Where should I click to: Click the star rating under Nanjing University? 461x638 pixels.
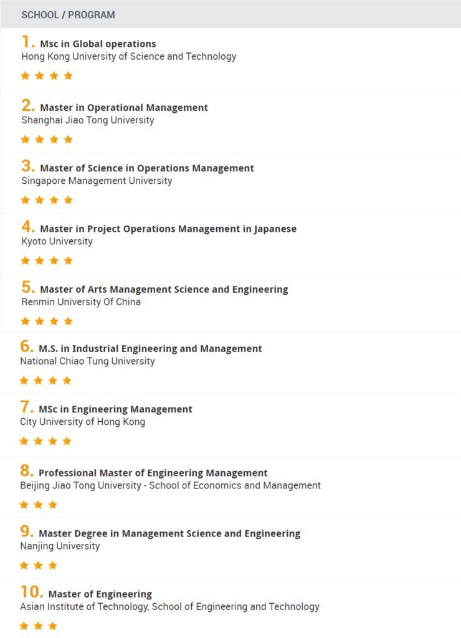click(38, 566)
